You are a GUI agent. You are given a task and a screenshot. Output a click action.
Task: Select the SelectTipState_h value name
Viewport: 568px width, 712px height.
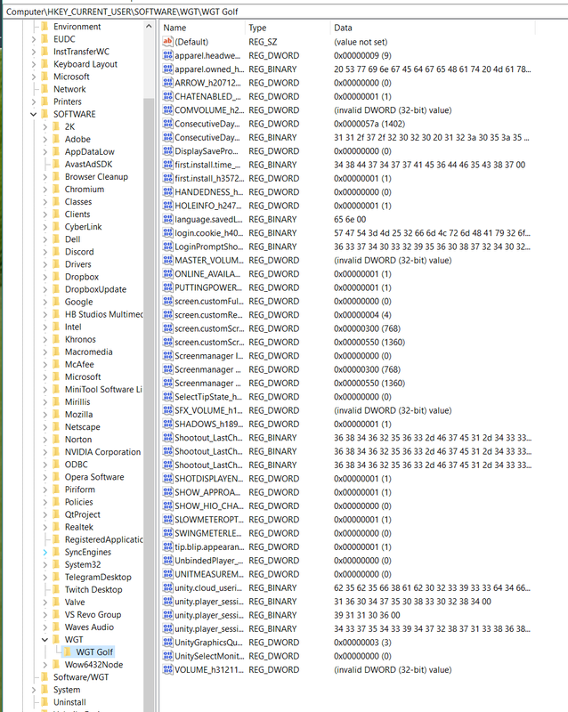click(208, 397)
